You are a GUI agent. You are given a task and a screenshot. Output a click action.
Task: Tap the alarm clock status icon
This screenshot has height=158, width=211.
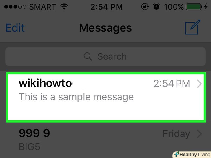point(157,7)
